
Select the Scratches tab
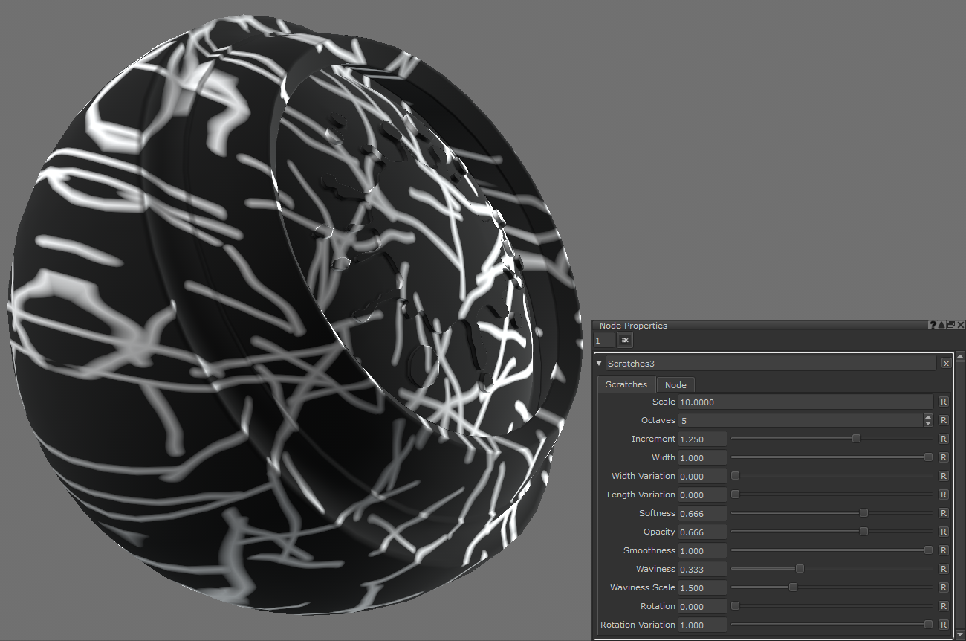(626, 384)
